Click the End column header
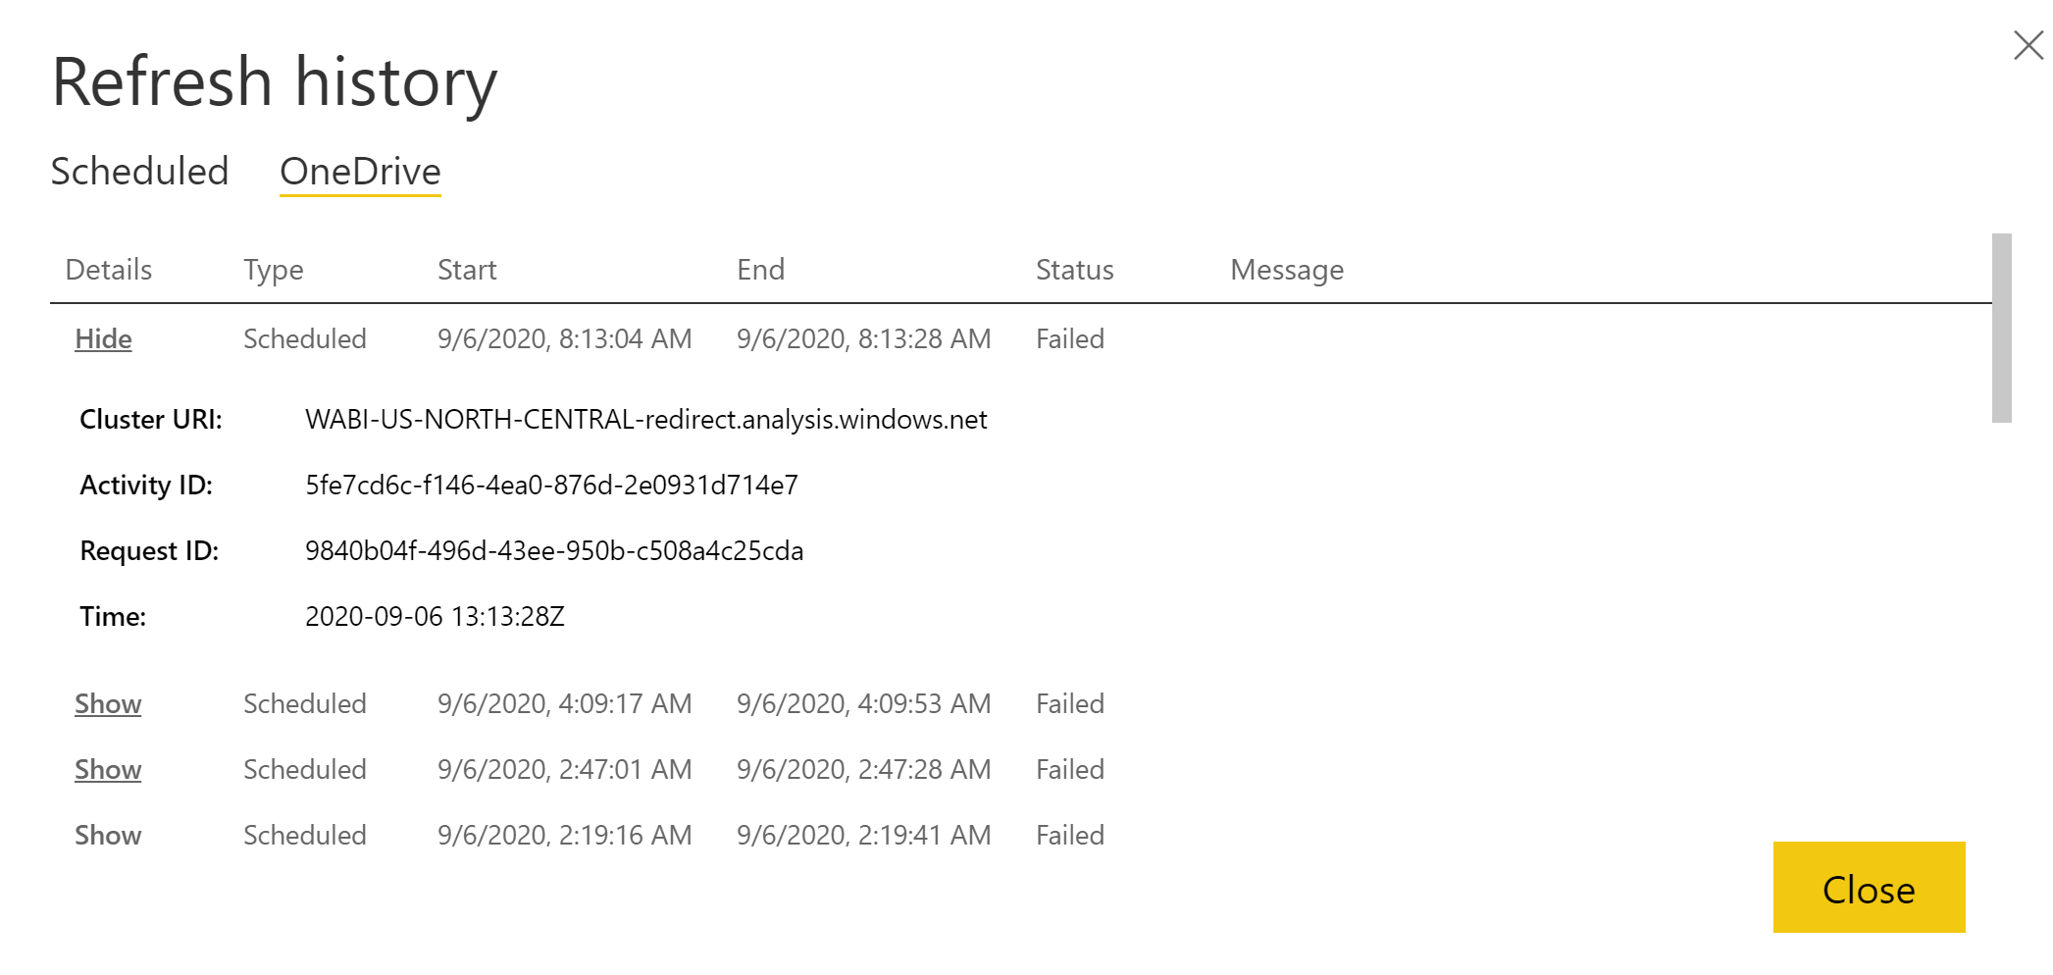This screenshot has width=2053, height=975. coord(761,270)
